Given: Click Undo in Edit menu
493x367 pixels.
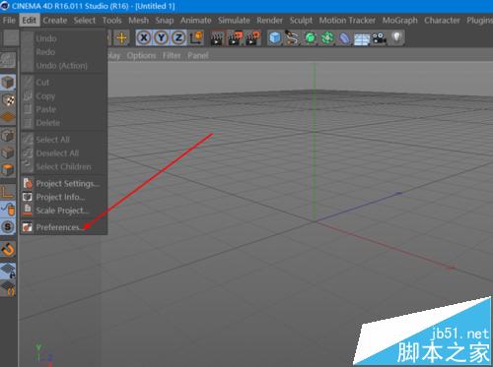Looking at the screenshot, I should (x=64, y=38).
